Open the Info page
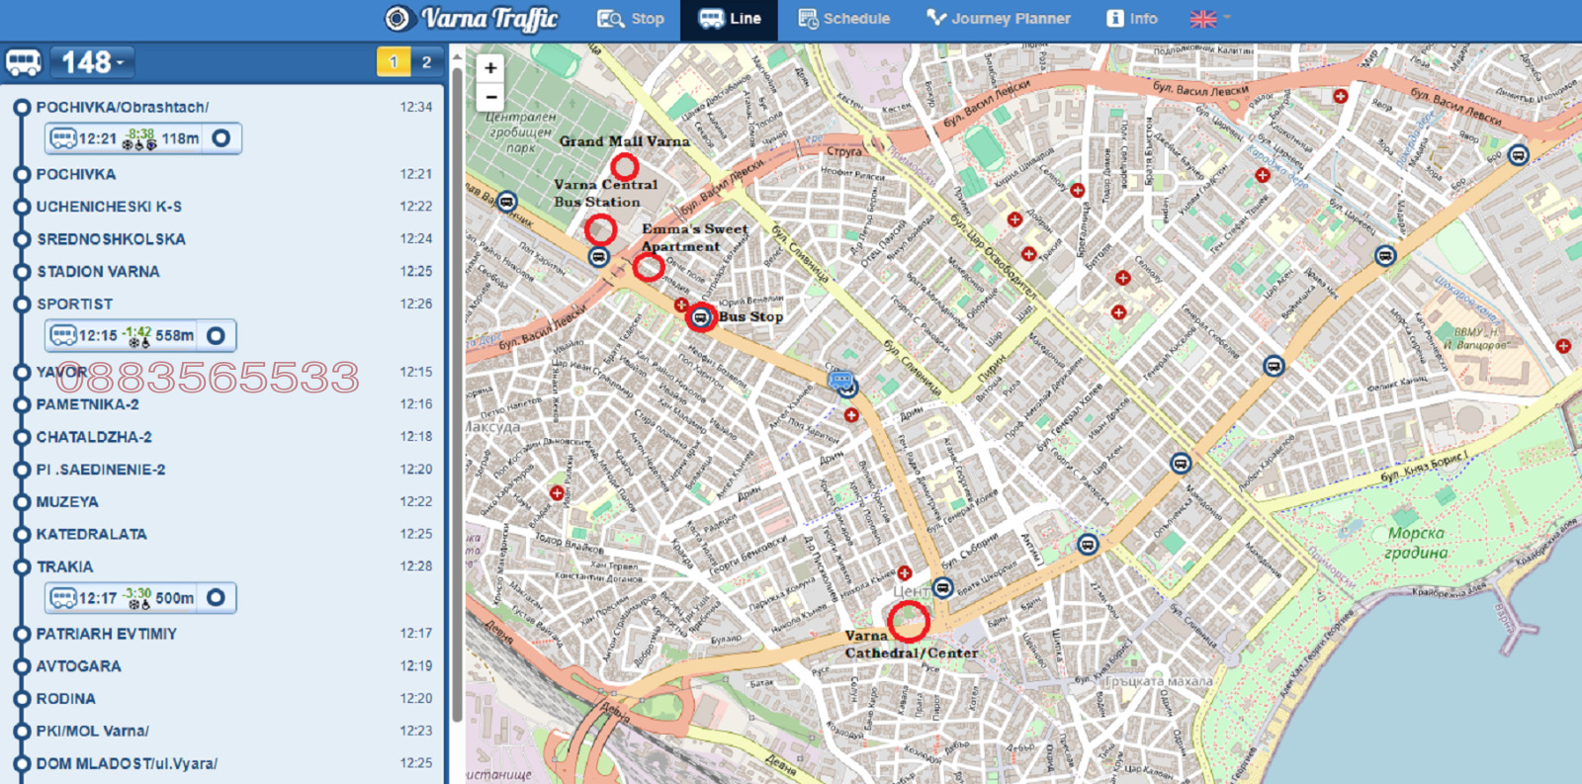Image resolution: width=1582 pixels, height=784 pixels. point(1132,19)
